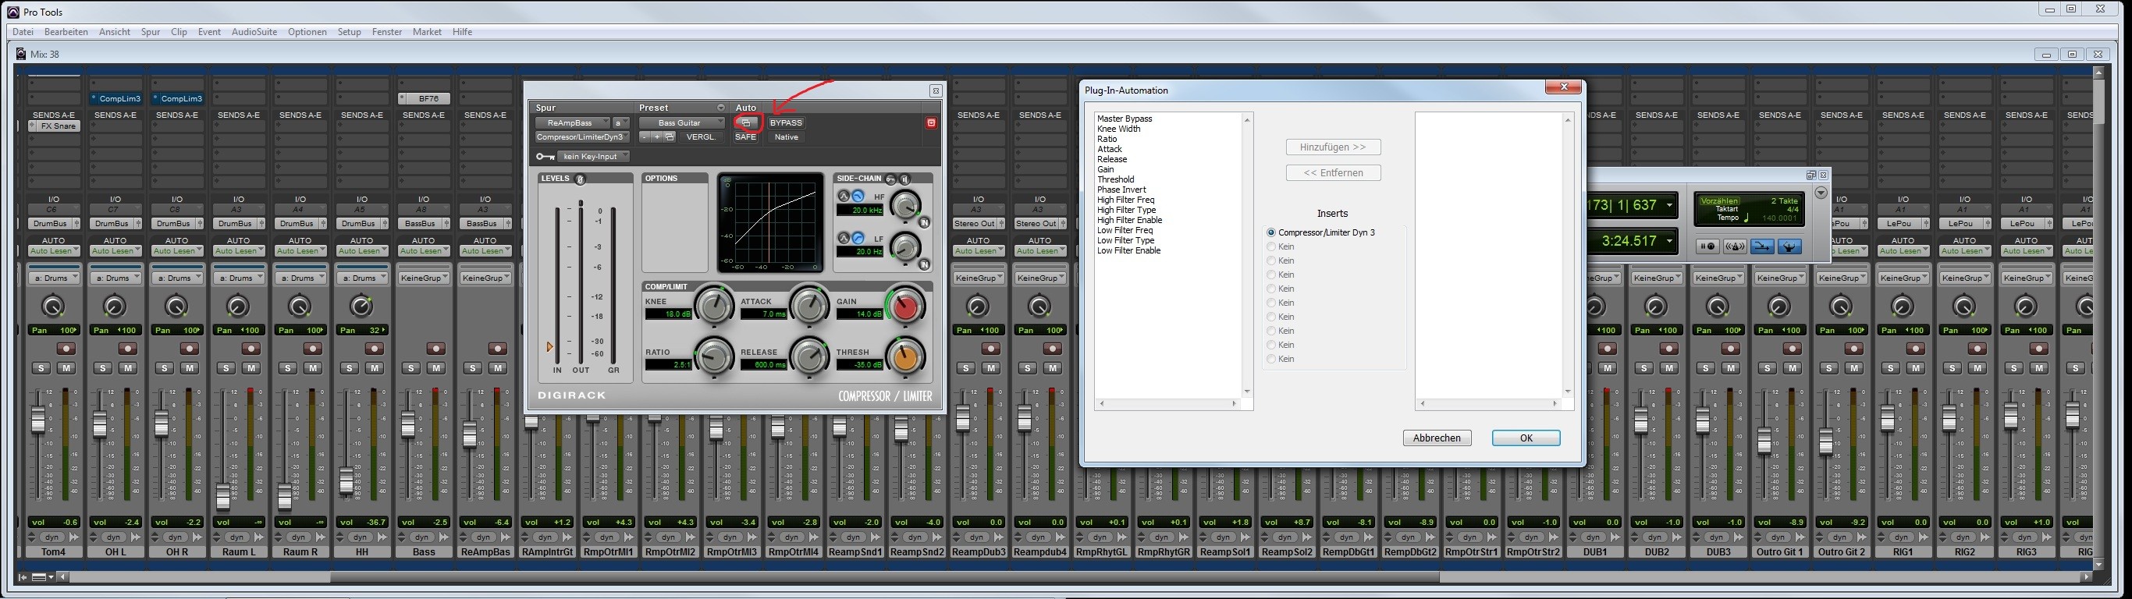Screen dimensions: 2132x599
Task: Adjust the orange THRESH knob
Action: coord(905,356)
